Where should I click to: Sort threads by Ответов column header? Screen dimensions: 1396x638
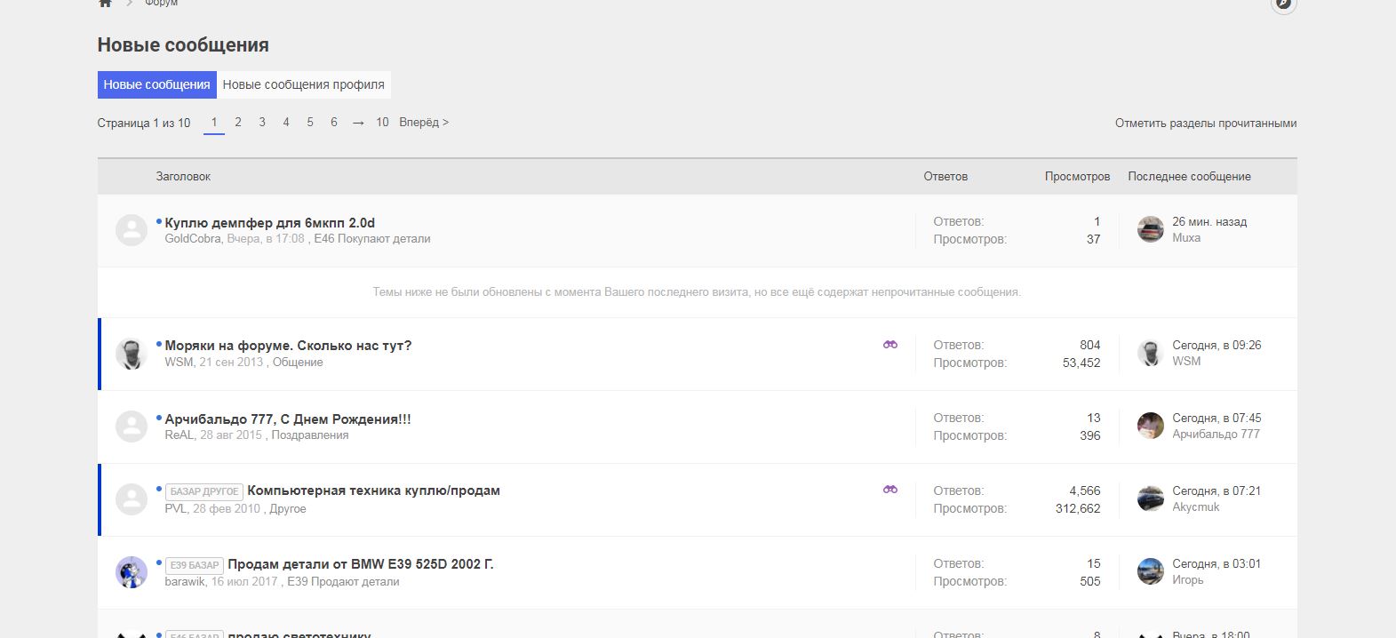point(945,177)
